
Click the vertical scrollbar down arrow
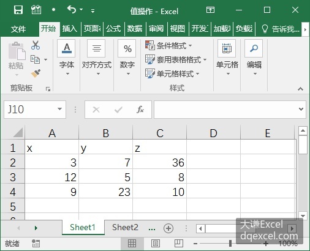point(303,215)
